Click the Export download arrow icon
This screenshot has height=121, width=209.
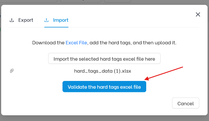coord(12,20)
